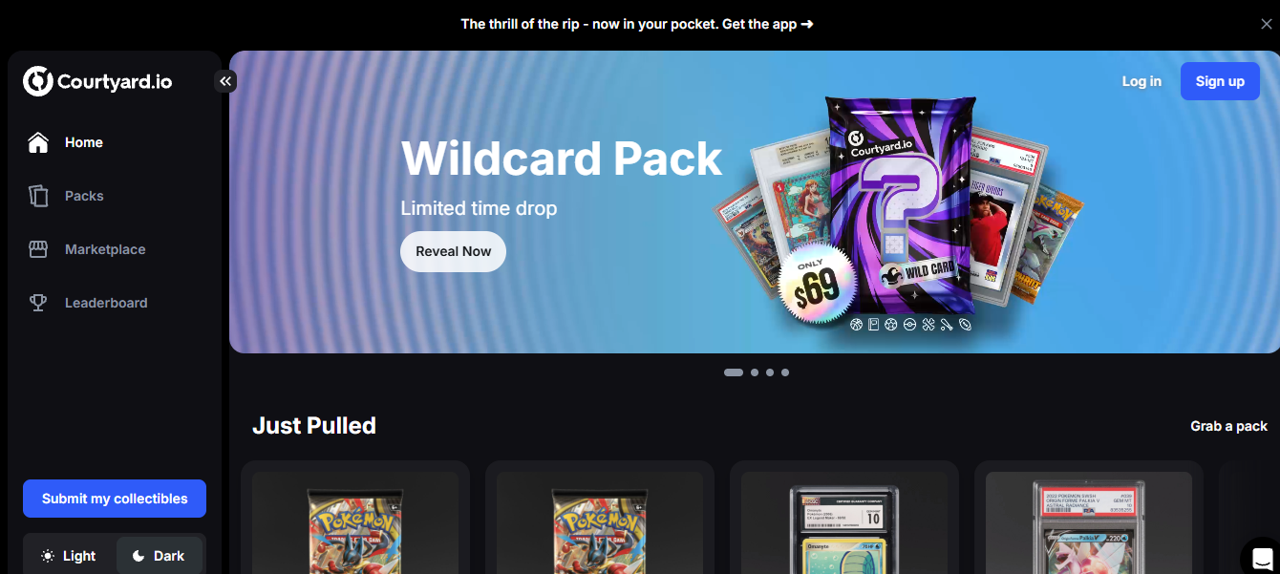Click the Sign up button
The image size is (1280, 574).
point(1220,81)
